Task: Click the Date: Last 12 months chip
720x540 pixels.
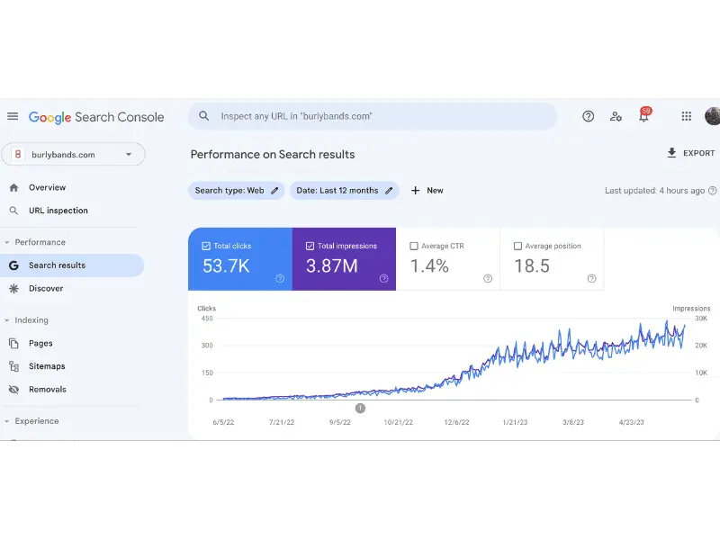Action: point(344,191)
